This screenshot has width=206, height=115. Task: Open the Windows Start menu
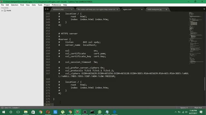4,112
